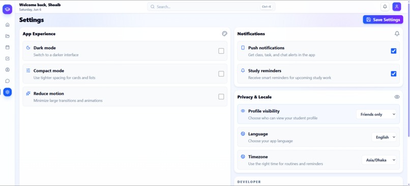
Task: Click "Receive smart reminders for upcoming study work"
Action: point(289,78)
